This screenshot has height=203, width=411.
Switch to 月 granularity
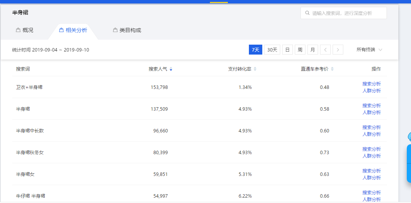point(312,50)
